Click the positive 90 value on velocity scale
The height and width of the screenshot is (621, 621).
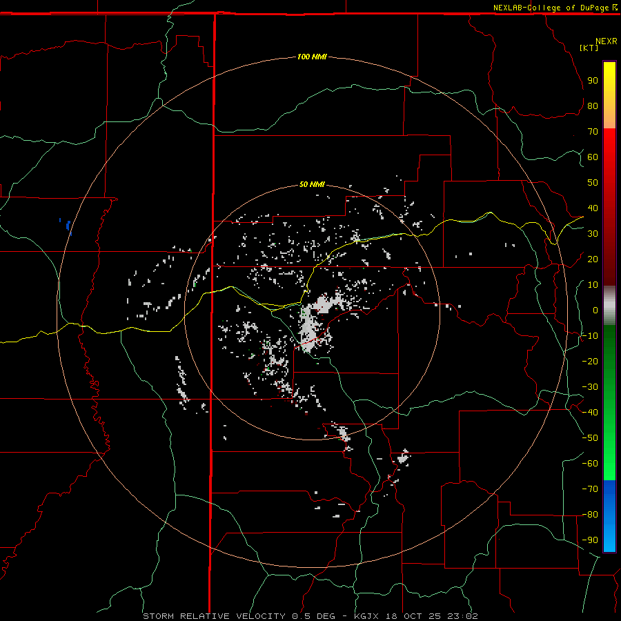point(593,81)
